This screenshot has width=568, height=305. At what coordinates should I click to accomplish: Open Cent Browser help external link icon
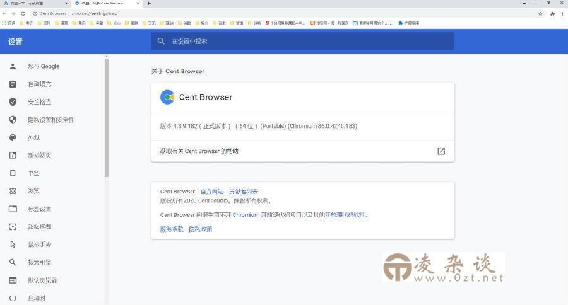click(x=441, y=151)
